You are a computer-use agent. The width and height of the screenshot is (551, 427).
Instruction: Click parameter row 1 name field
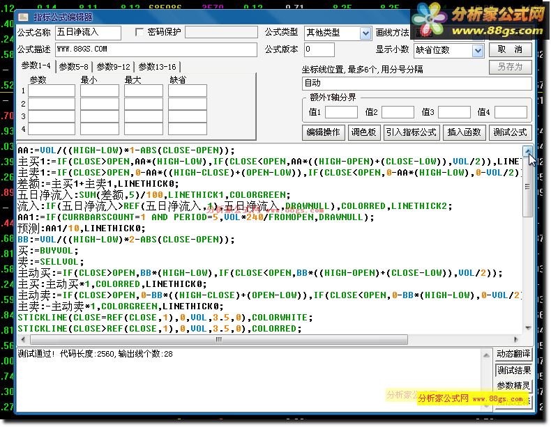(x=52, y=91)
